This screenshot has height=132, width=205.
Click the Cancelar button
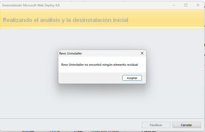click(187, 125)
